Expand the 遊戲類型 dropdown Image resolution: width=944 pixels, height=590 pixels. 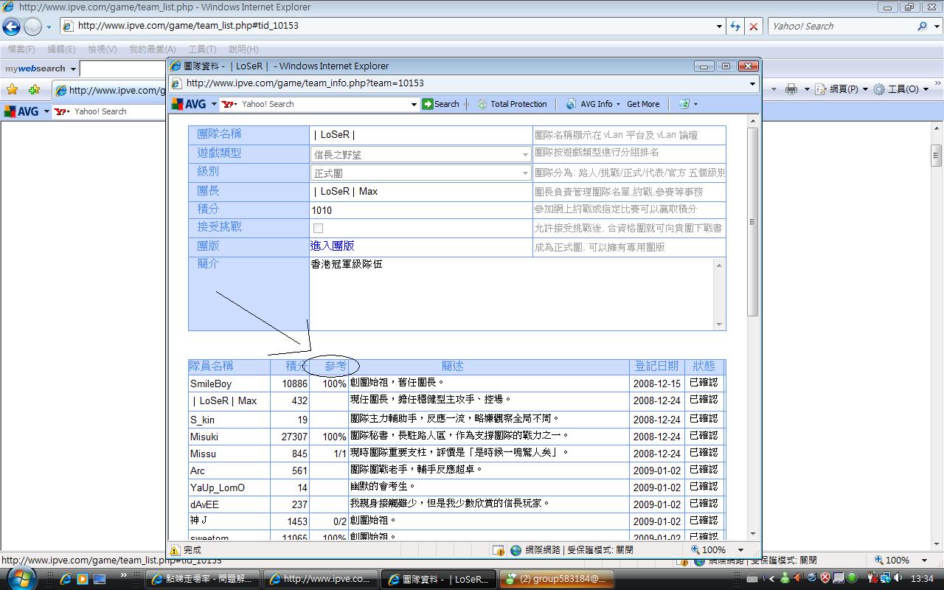[x=524, y=155]
